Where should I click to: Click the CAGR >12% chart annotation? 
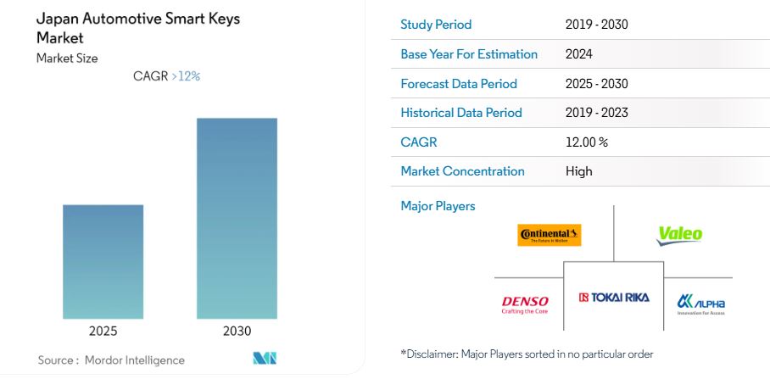click(166, 76)
